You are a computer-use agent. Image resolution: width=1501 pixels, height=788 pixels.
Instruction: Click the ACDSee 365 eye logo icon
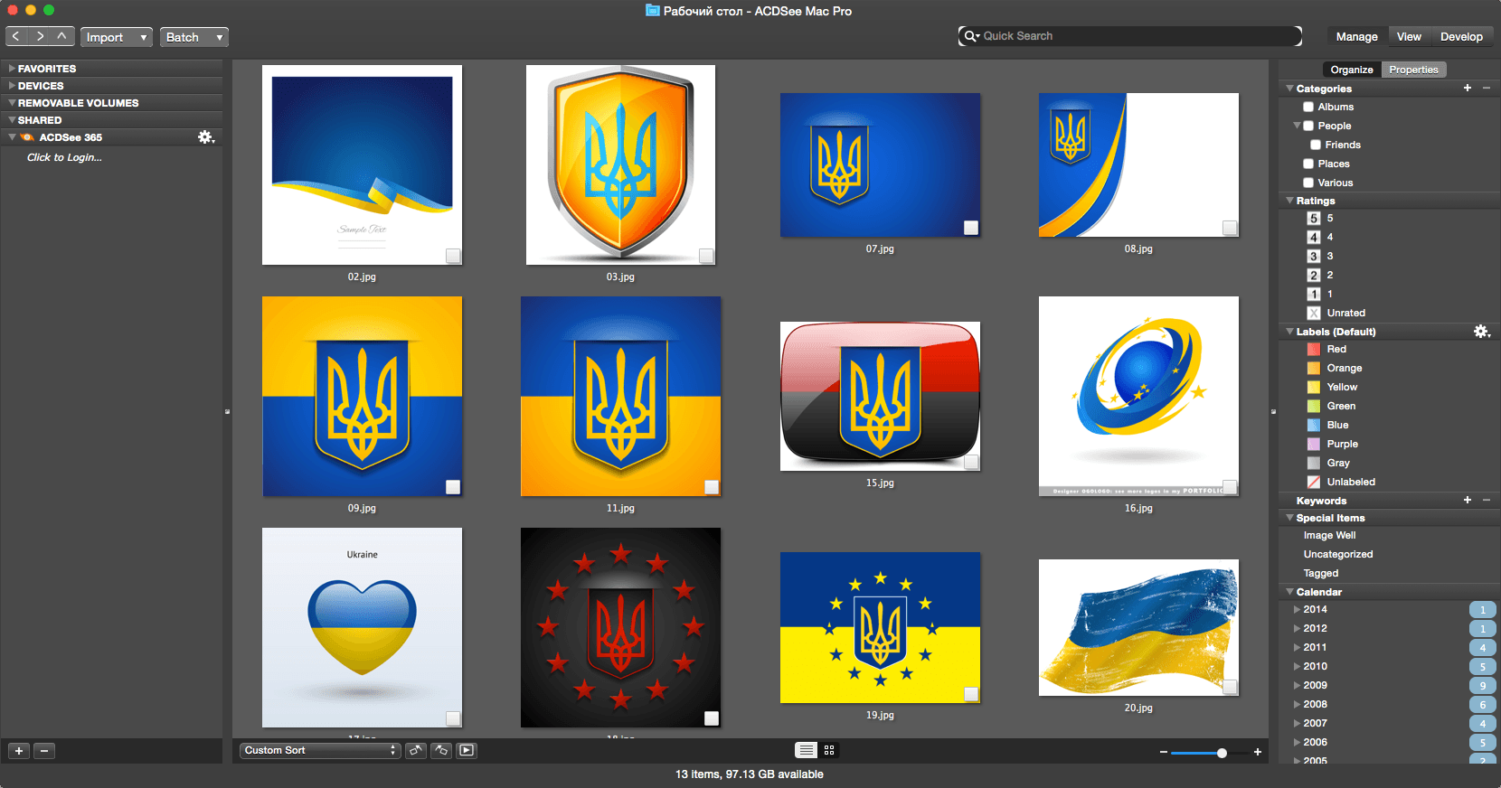pyautogui.click(x=28, y=137)
